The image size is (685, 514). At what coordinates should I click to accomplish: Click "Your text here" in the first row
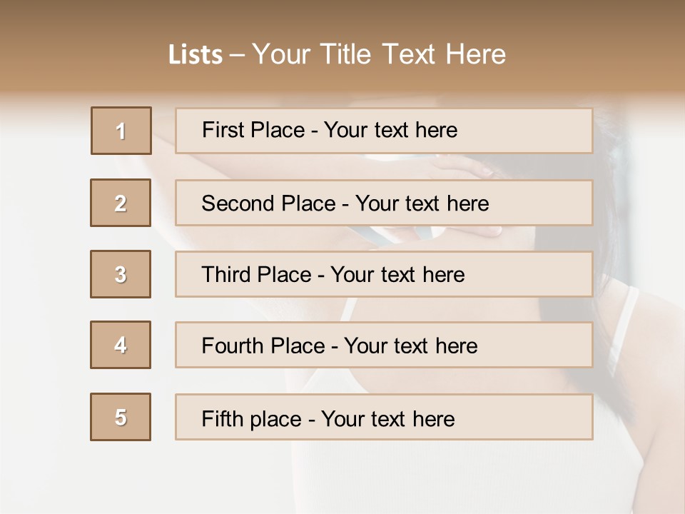[390, 130]
